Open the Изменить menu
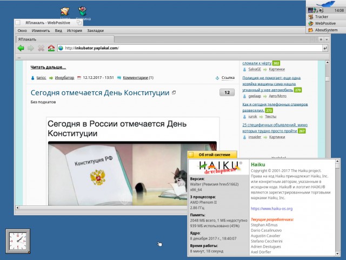Screen dimensions: 346x260 (x=41, y=31)
